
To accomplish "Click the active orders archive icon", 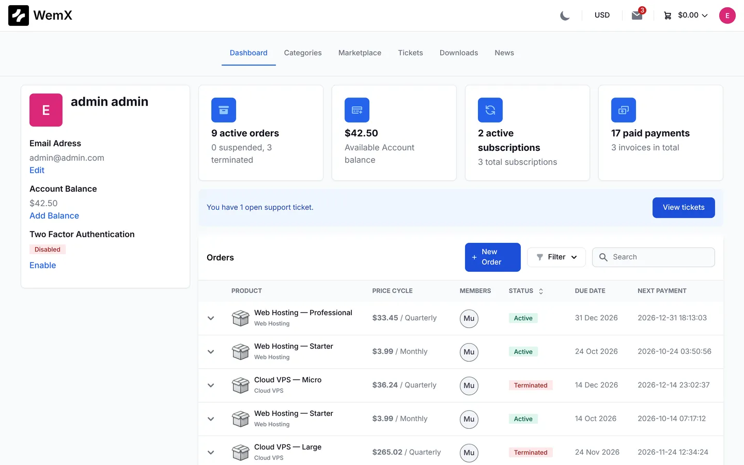I will [x=224, y=110].
